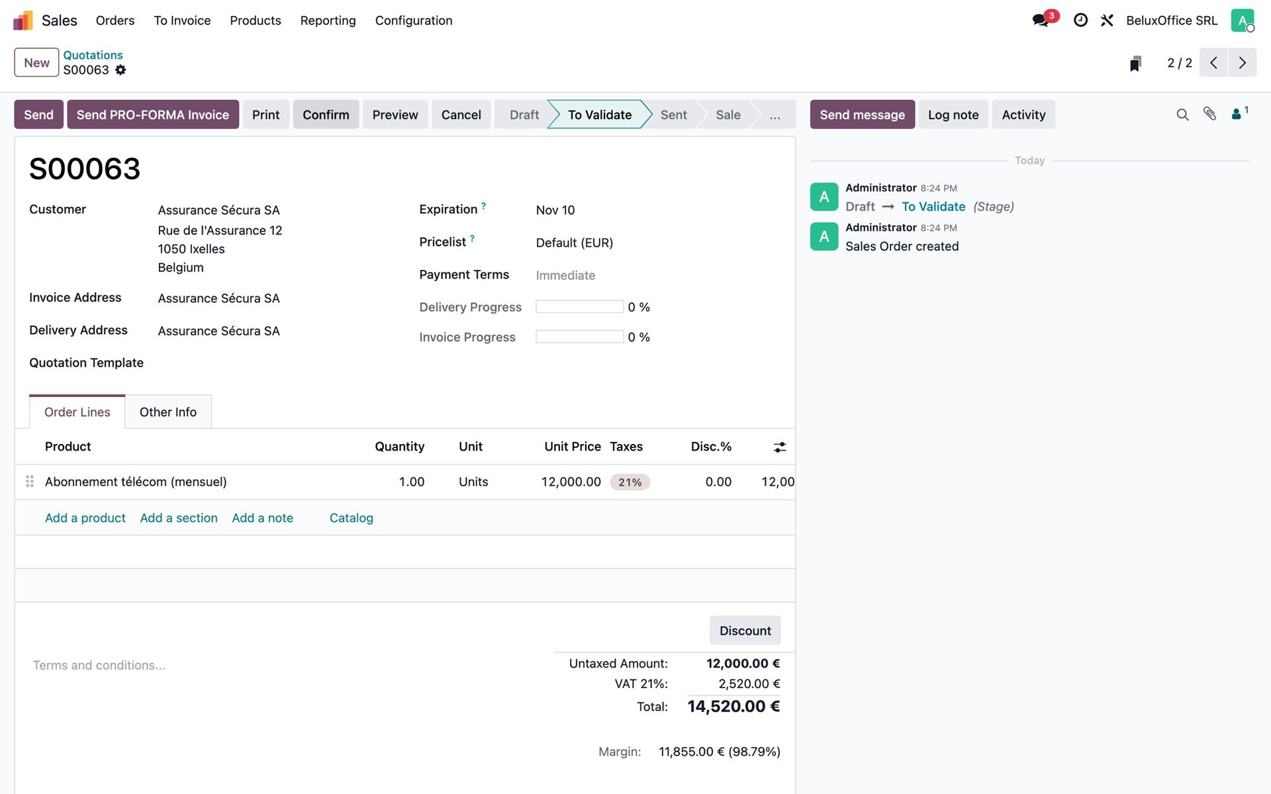Set status to Sent stage
This screenshot has height=794, width=1271.
tap(673, 115)
